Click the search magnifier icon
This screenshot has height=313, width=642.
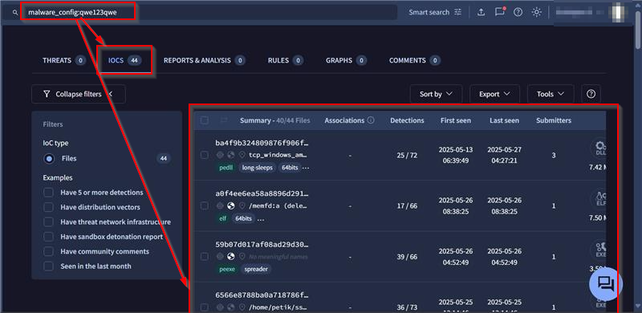pos(15,13)
